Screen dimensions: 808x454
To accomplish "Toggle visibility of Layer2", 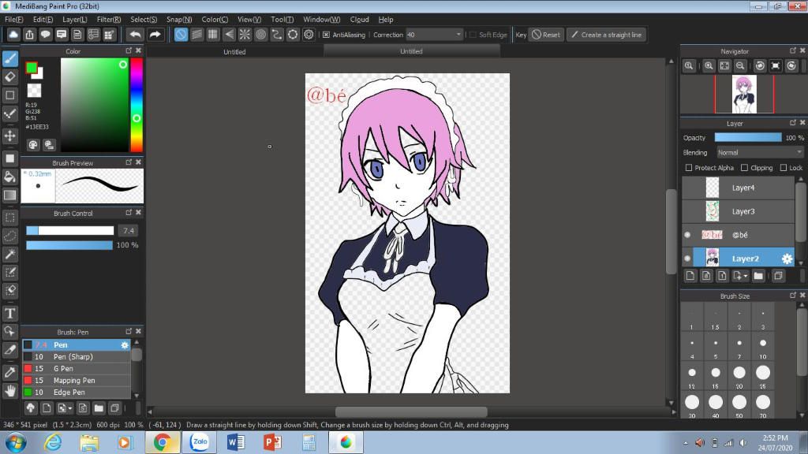I will [687, 259].
